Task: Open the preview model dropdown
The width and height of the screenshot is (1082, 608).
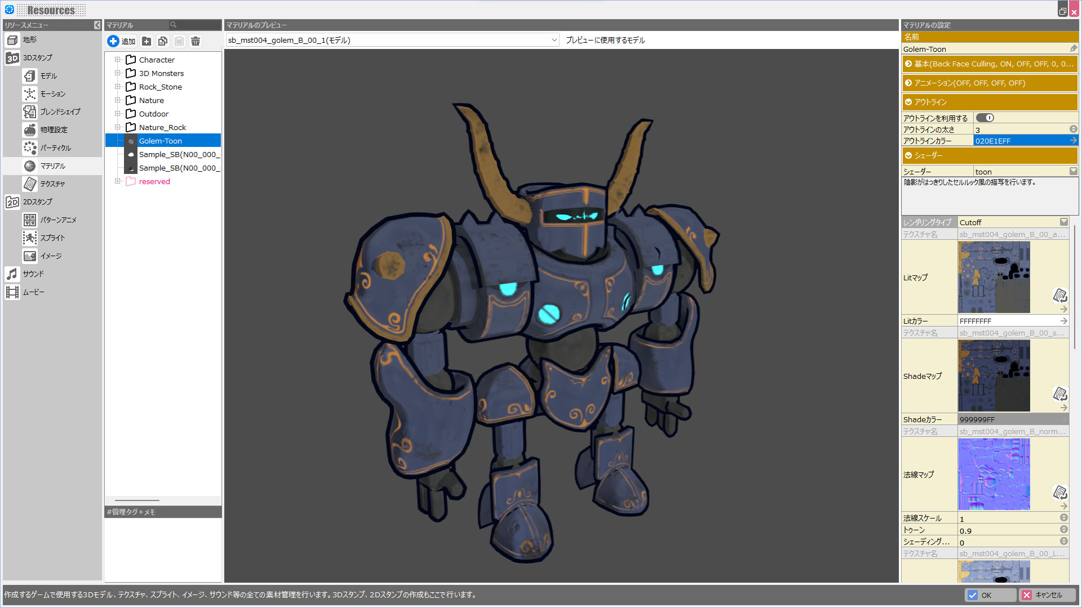Action: pos(554,40)
